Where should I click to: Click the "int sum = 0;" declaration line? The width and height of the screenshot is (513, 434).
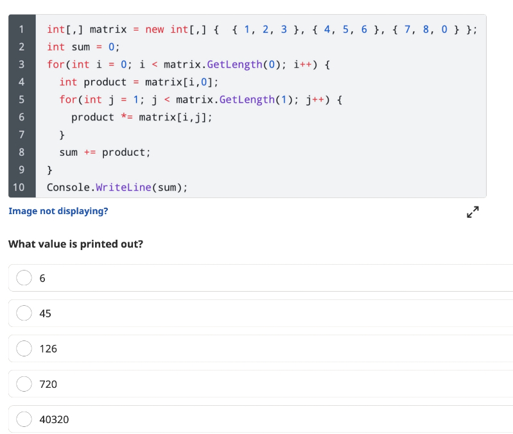pyautogui.click(x=83, y=47)
